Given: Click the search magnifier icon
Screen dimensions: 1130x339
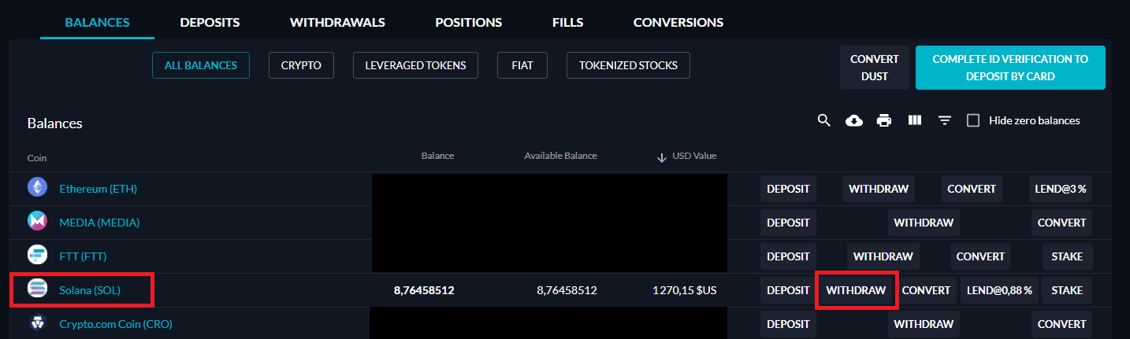Looking at the screenshot, I should coord(824,120).
